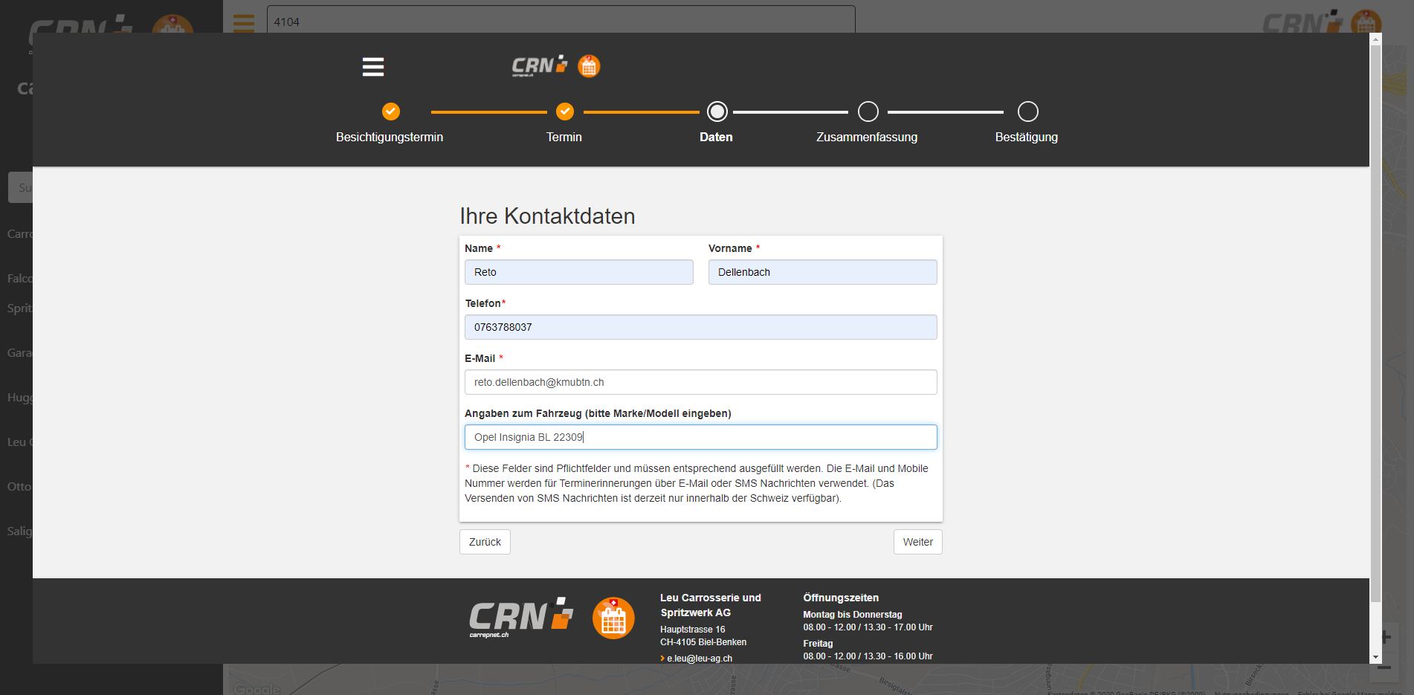1414x695 pixels.
Task: Click the completed Termin step checkmark
Action: coord(564,111)
